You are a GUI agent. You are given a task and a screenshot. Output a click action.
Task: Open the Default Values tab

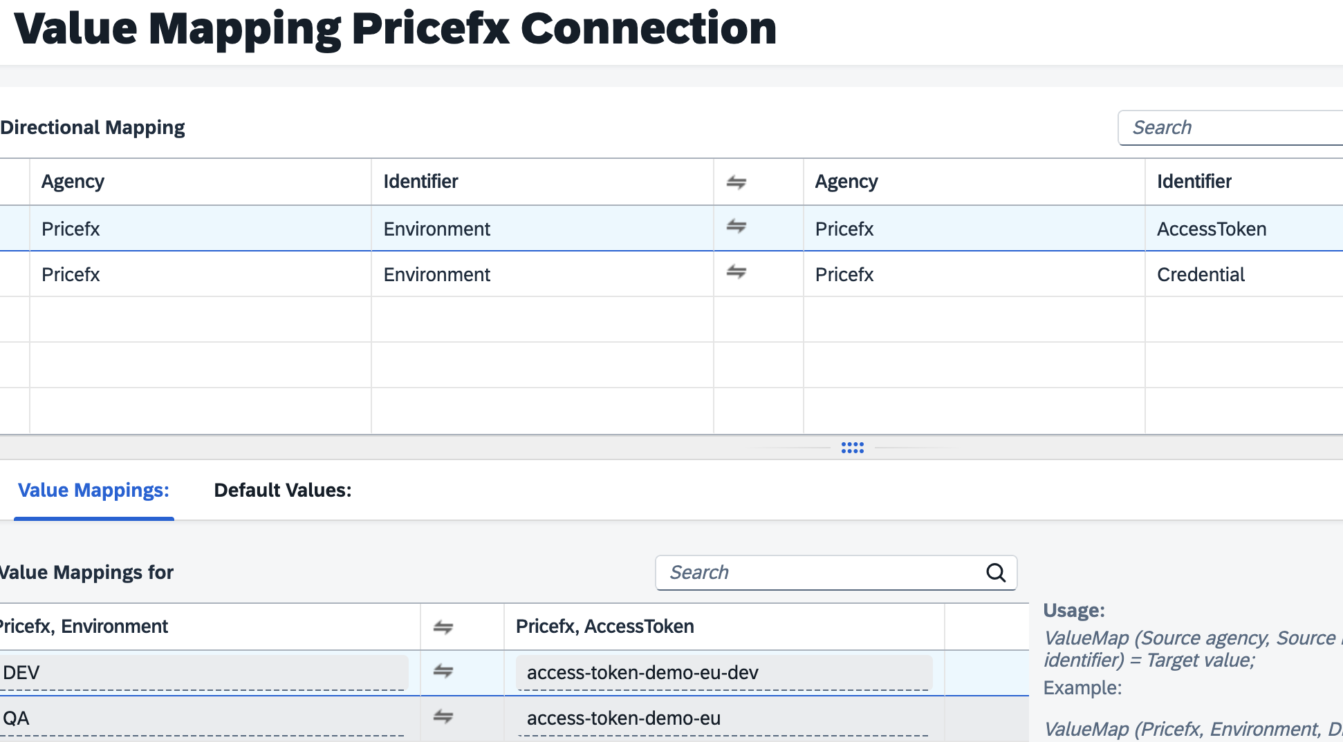click(x=283, y=491)
